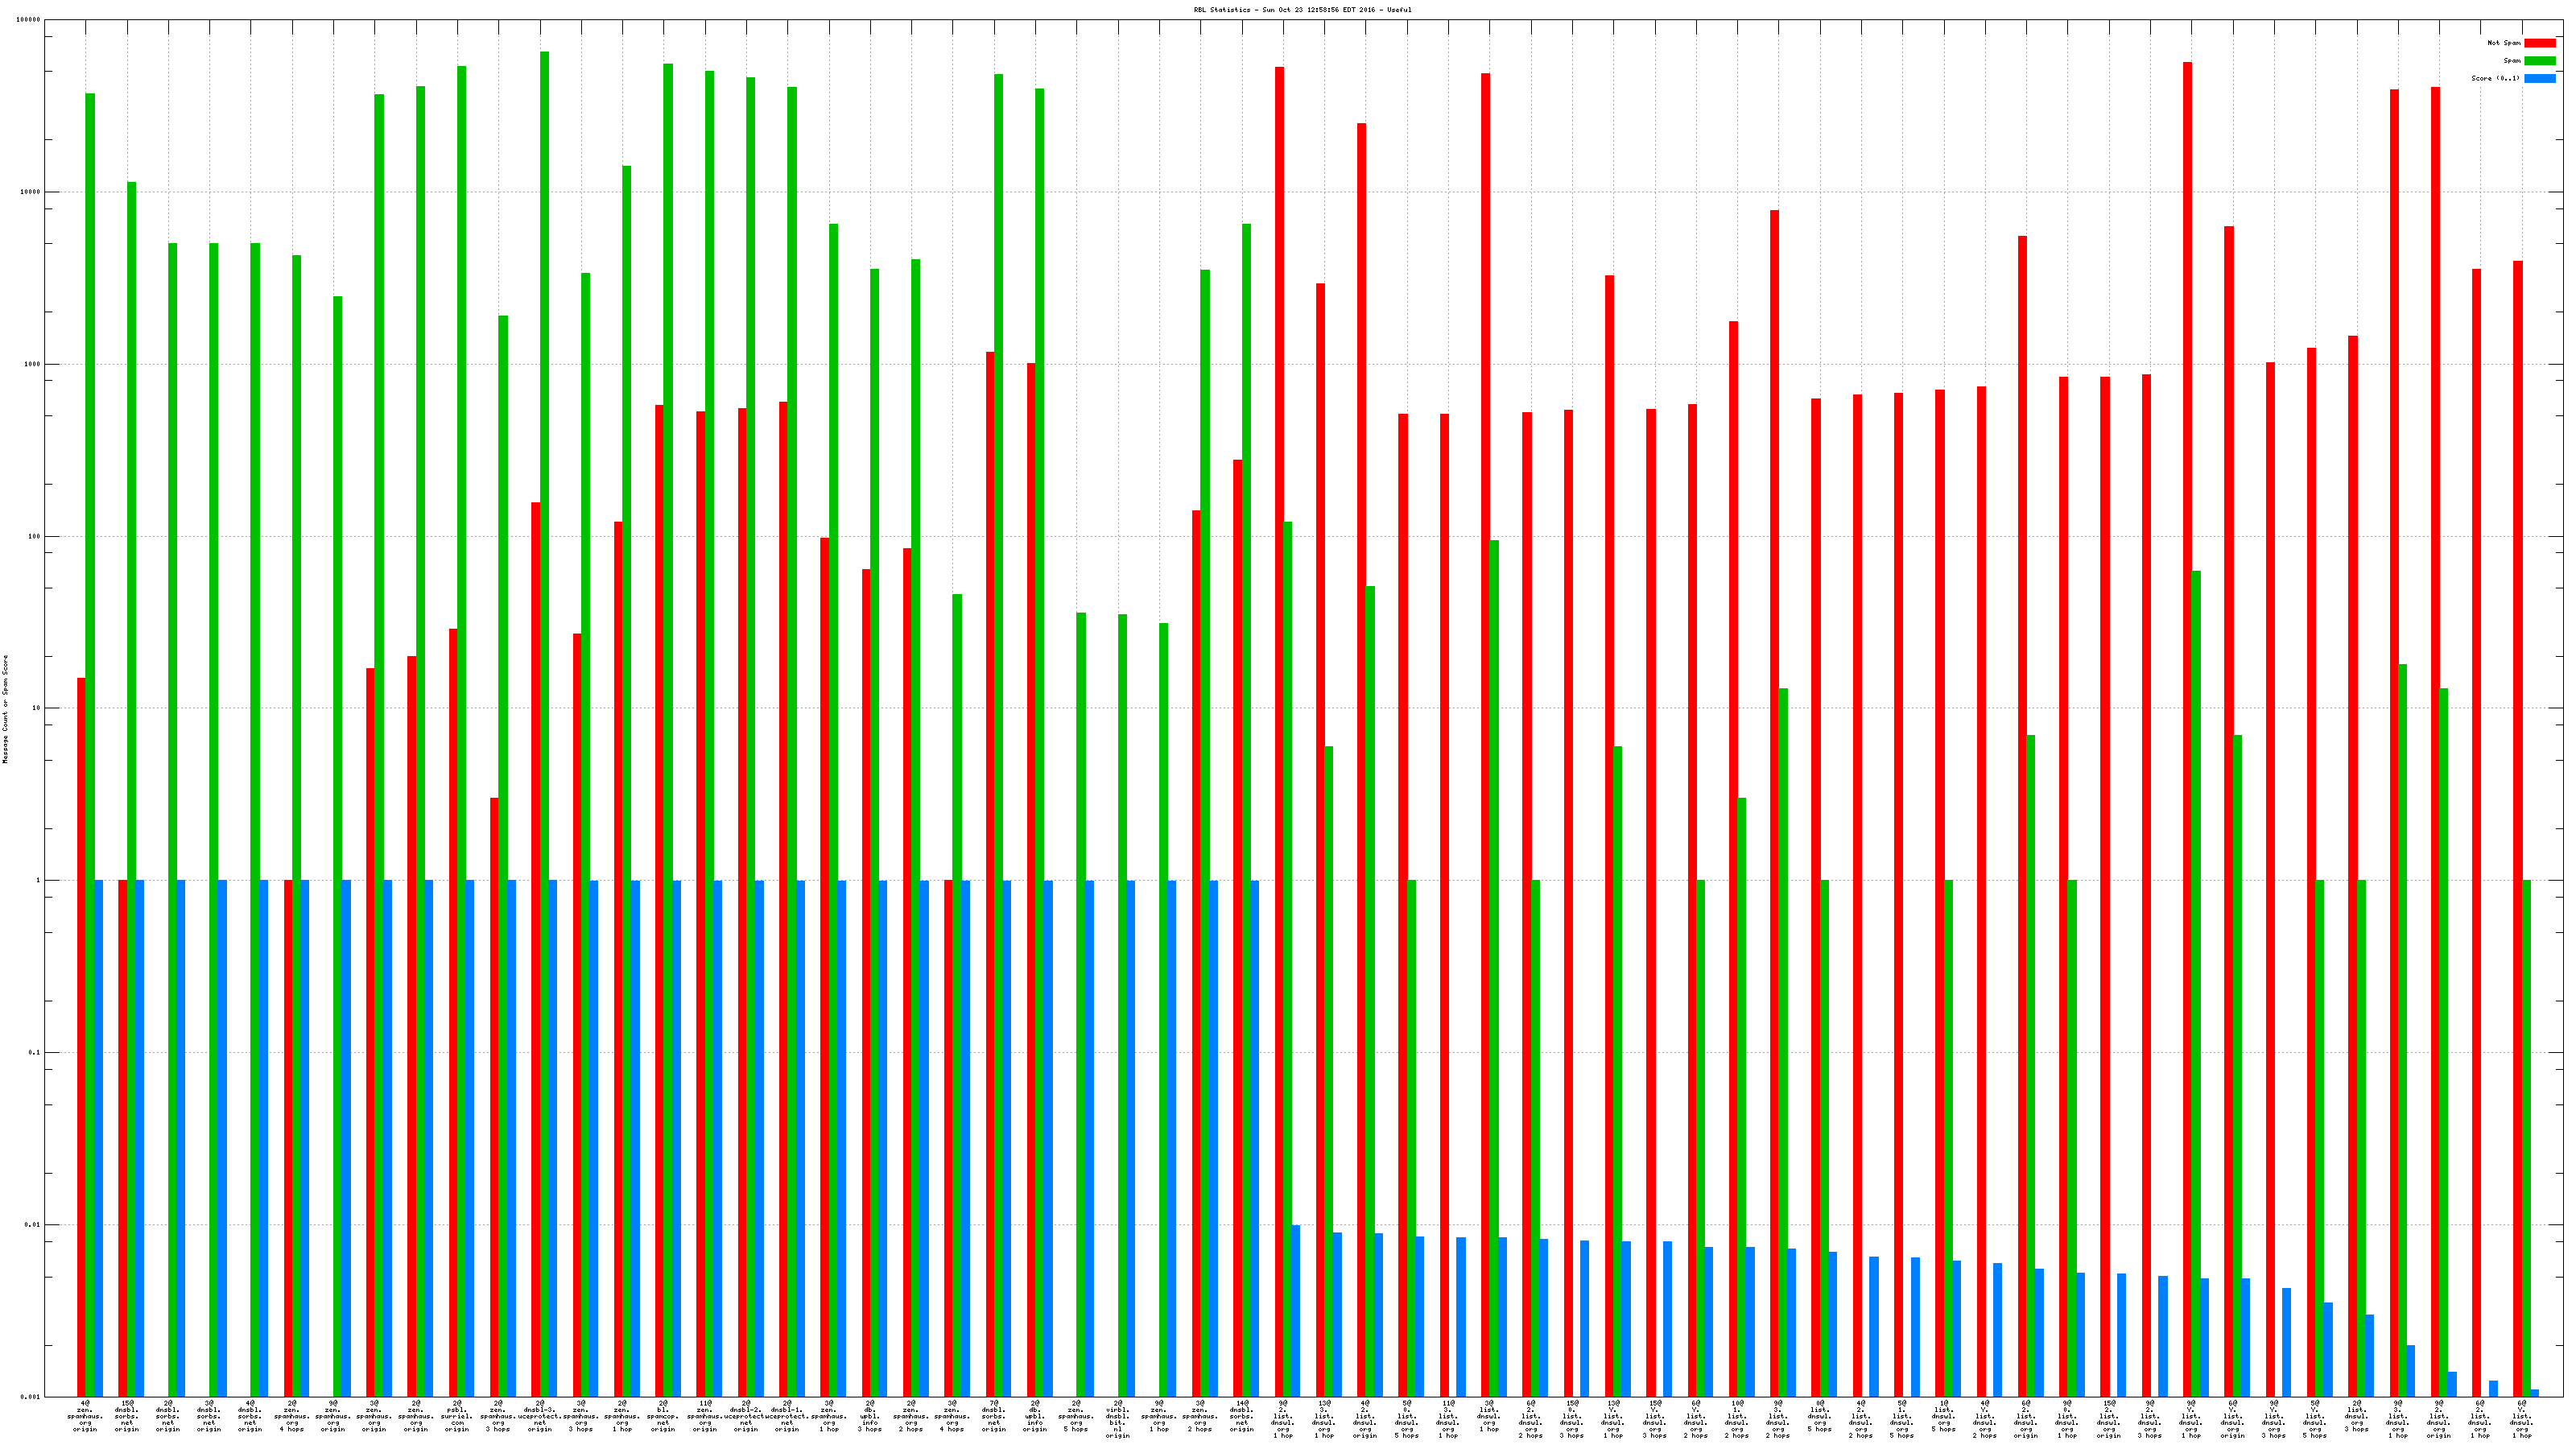Viewport: 2576px width, 1449px height.
Task: Click the bl.spamcop.net origin x-axis label
Action: click(x=663, y=1416)
